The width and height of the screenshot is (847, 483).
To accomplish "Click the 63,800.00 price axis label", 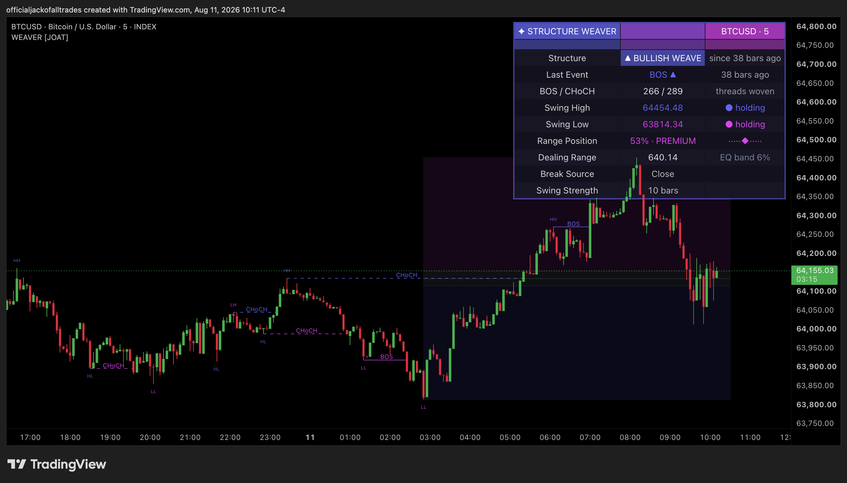I will (816, 404).
